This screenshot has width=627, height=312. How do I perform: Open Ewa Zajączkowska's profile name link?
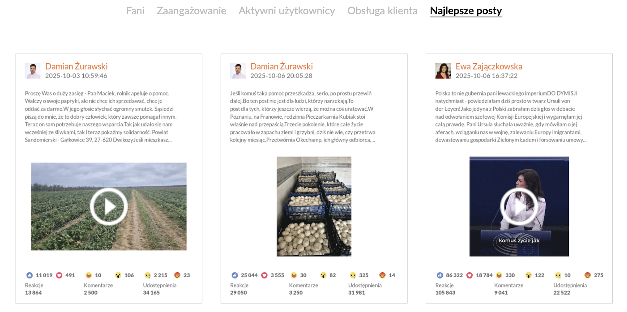pyautogui.click(x=489, y=66)
